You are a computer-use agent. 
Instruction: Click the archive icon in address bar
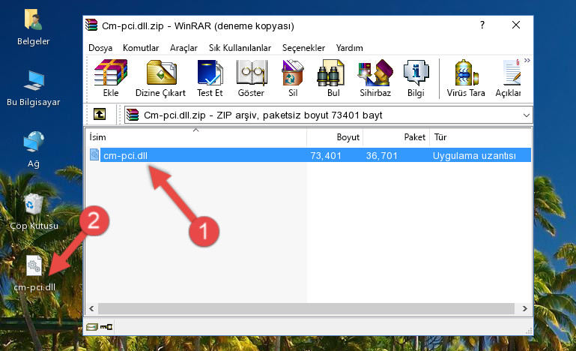(x=133, y=115)
